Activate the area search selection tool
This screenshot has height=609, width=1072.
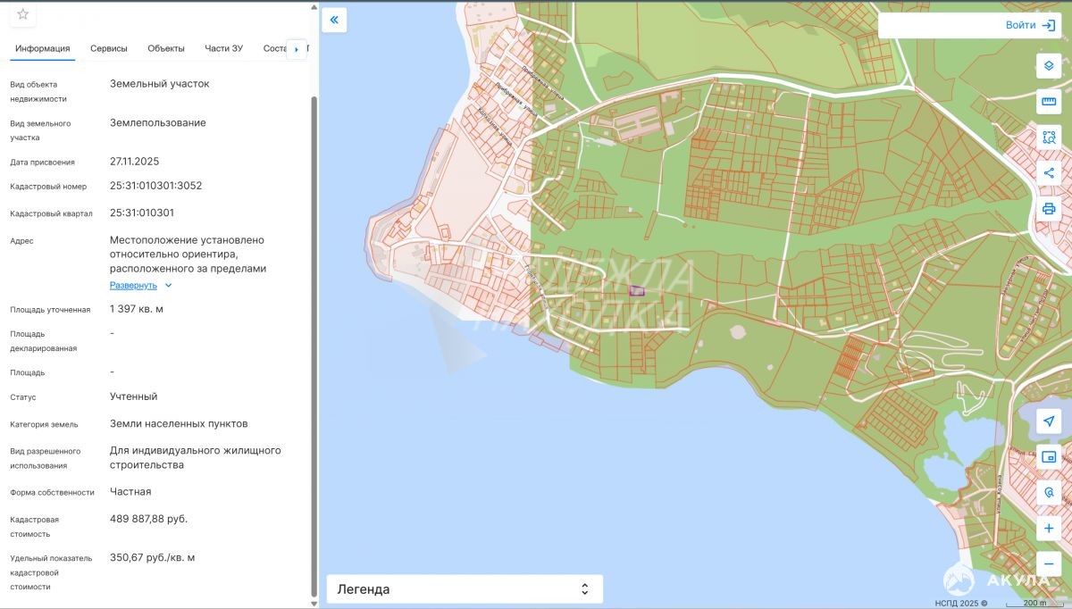pyautogui.click(x=1049, y=138)
